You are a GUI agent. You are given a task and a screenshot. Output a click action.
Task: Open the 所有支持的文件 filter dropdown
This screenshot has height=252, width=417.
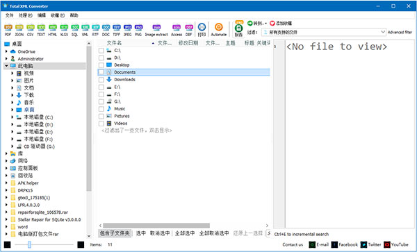click(x=383, y=32)
